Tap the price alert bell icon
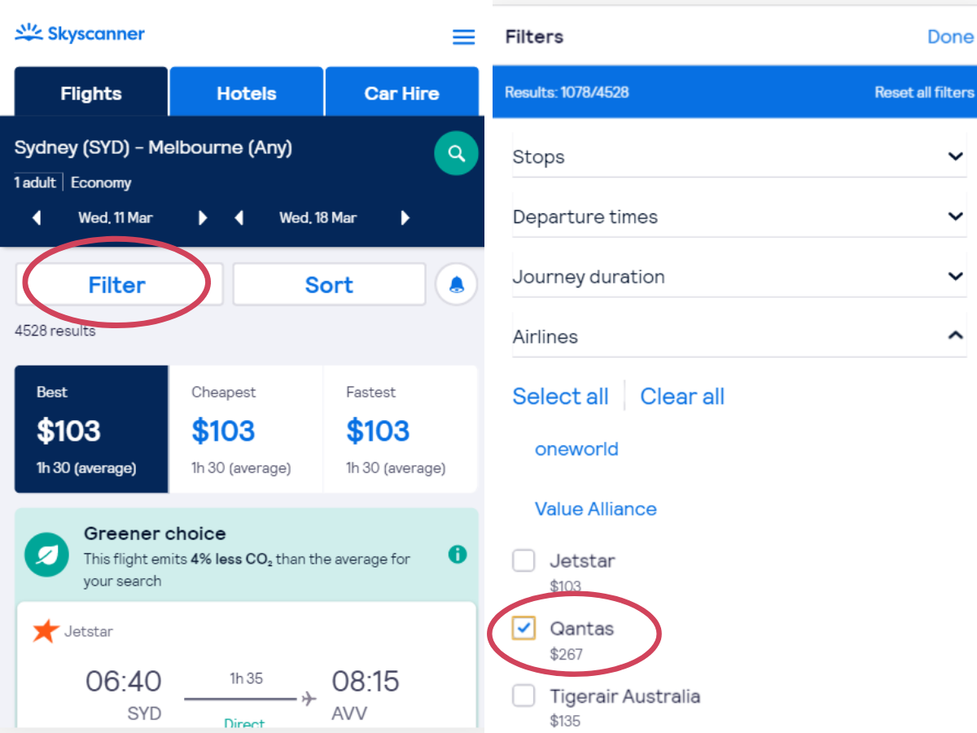Image resolution: width=977 pixels, height=733 pixels. click(x=456, y=284)
